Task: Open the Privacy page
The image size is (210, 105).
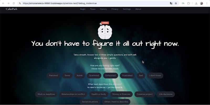Action: tap(115, 9)
